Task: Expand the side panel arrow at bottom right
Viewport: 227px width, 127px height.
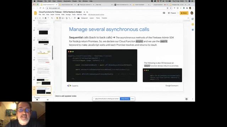Action: click(x=193, y=99)
